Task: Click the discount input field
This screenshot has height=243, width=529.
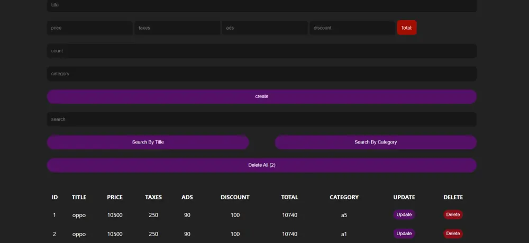Action: tap(352, 28)
